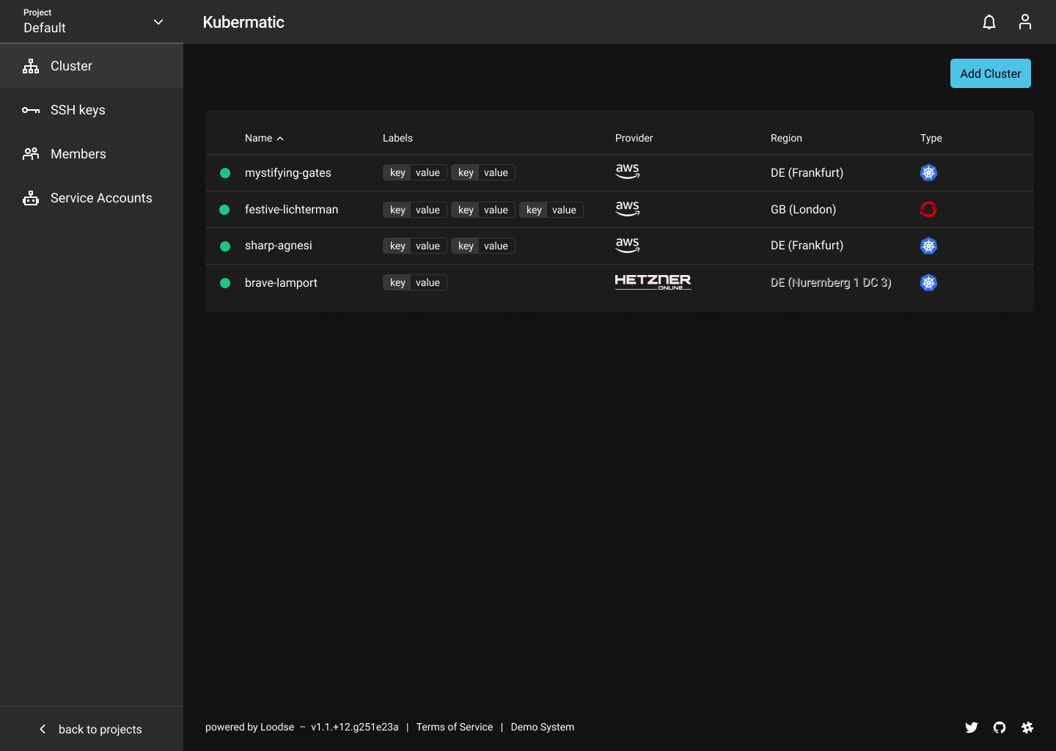The height and width of the screenshot is (751, 1056).
Task: Open the Terms of Service link
Action: 455,727
